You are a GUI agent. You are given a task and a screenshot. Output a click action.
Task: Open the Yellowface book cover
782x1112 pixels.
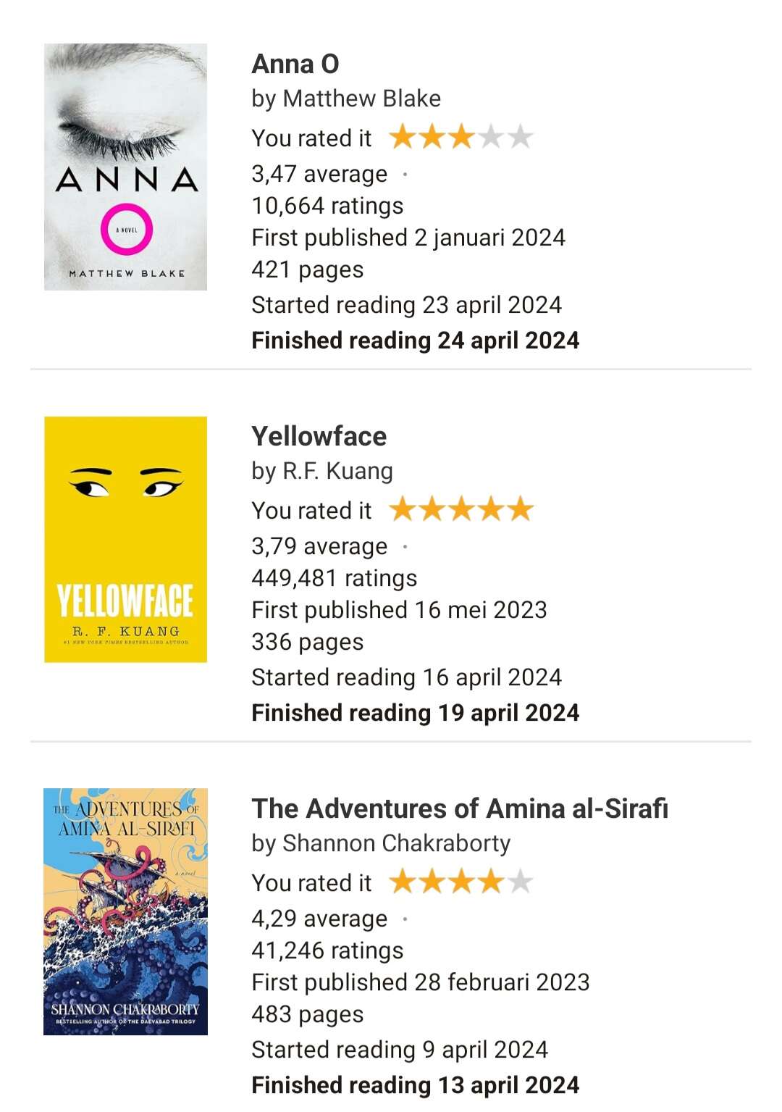125,539
